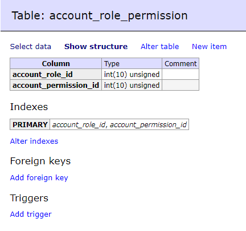Select the account_role_id int(10) unsigned type cell
Viewport: 246px width, 231px height.
(x=132, y=74)
